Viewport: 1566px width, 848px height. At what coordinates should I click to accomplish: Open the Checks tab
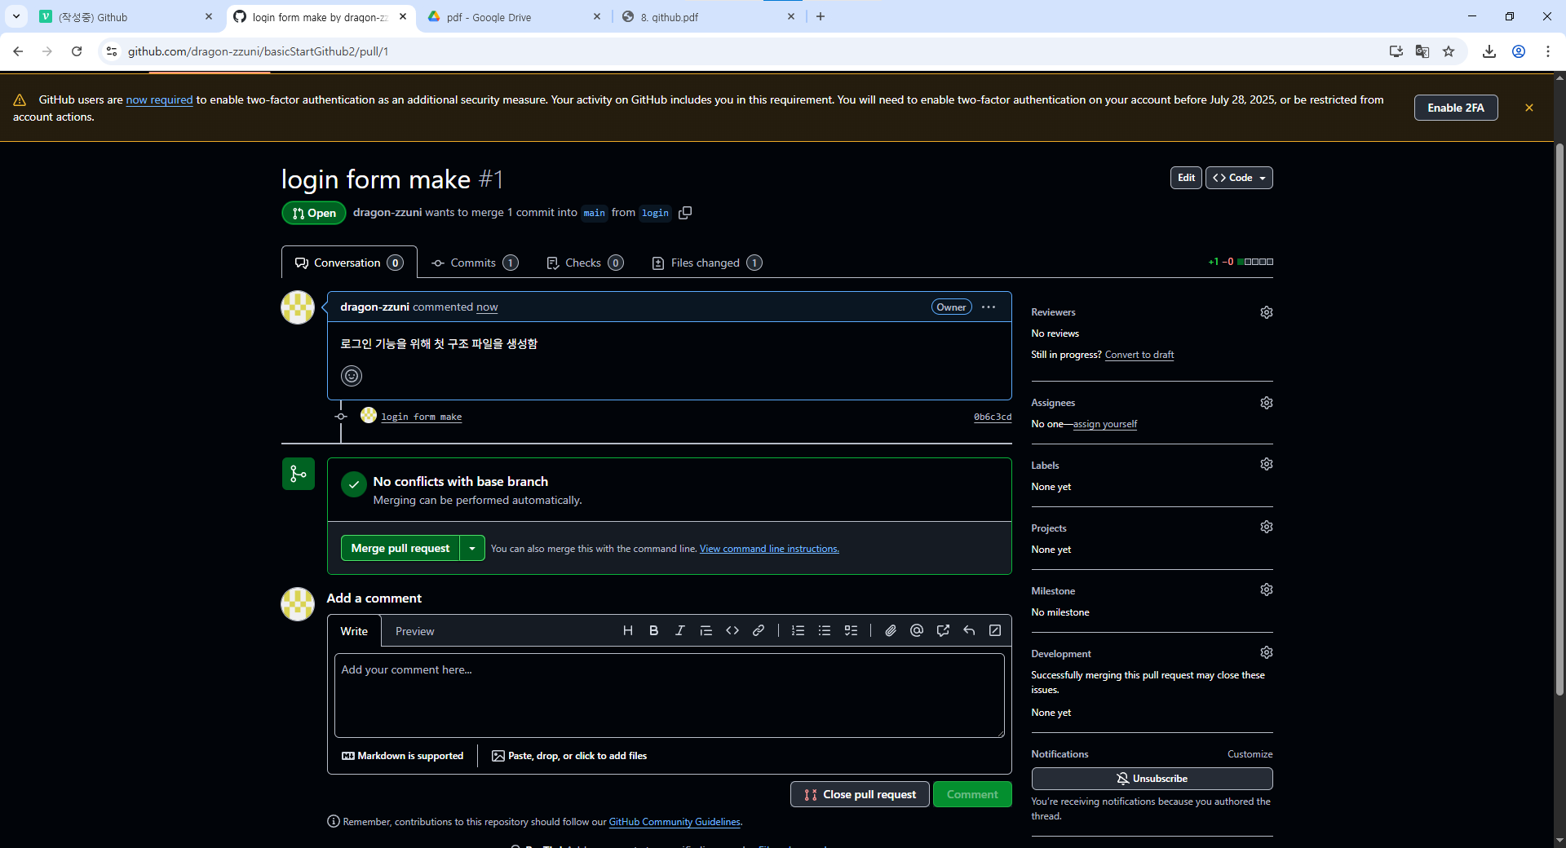(585, 263)
